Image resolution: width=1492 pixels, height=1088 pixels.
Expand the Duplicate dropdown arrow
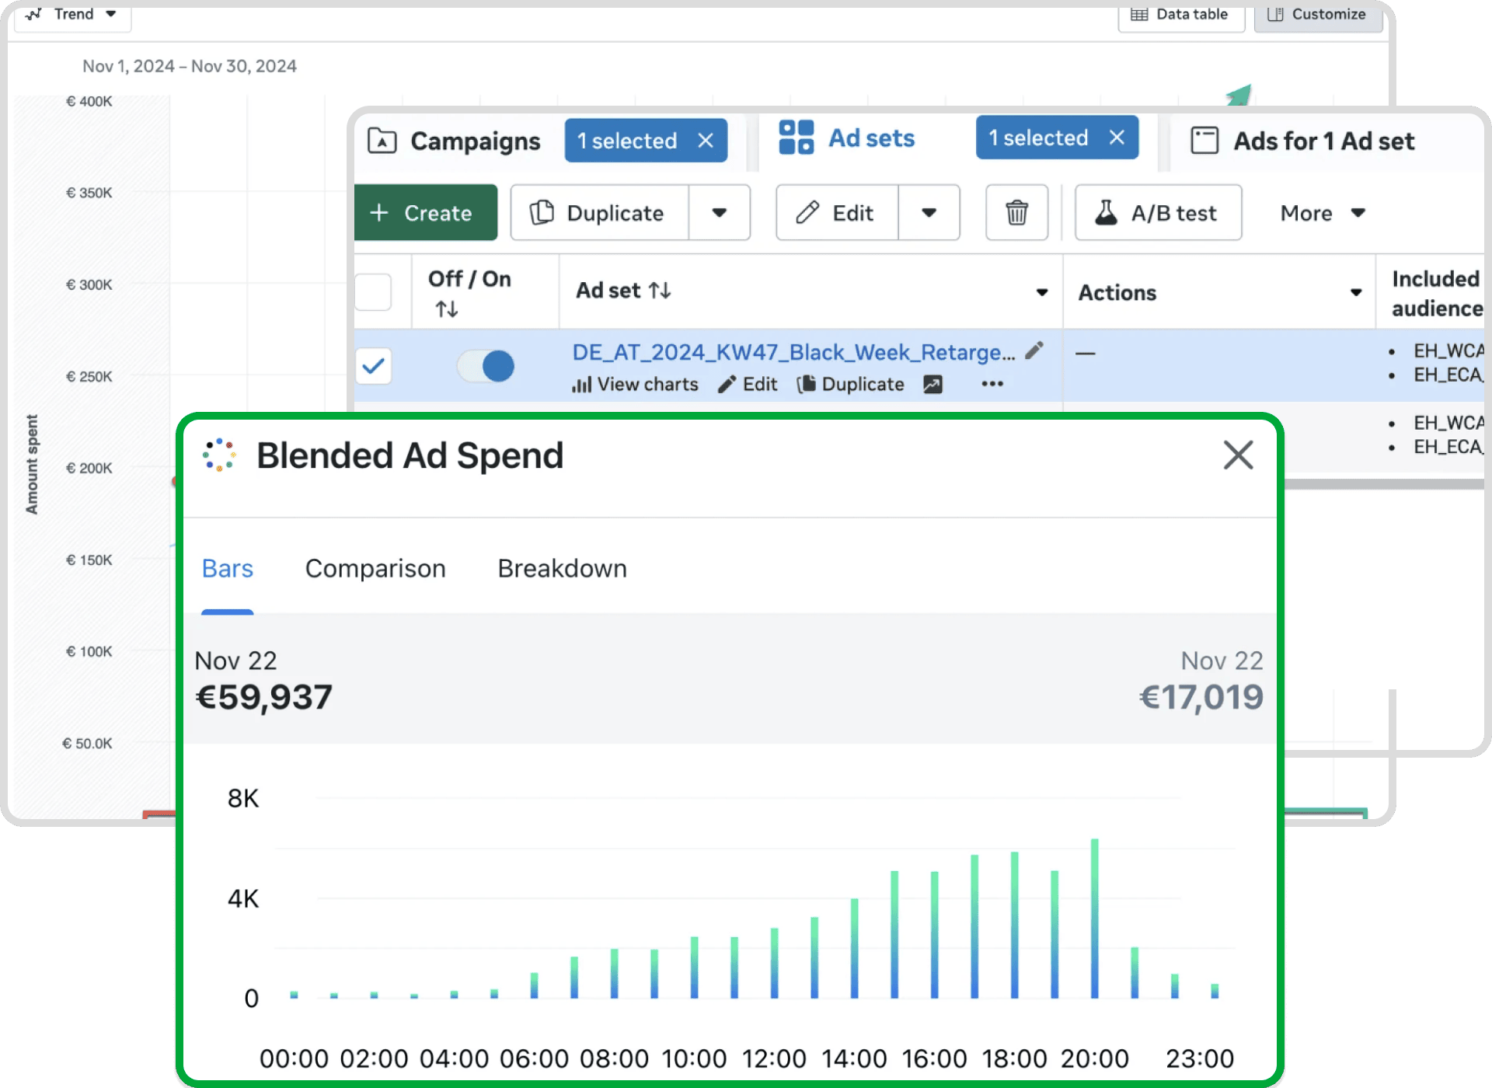[x=720, y=213]
